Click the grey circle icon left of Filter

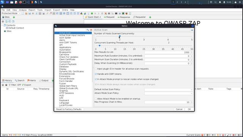click(x=3, y=85)
